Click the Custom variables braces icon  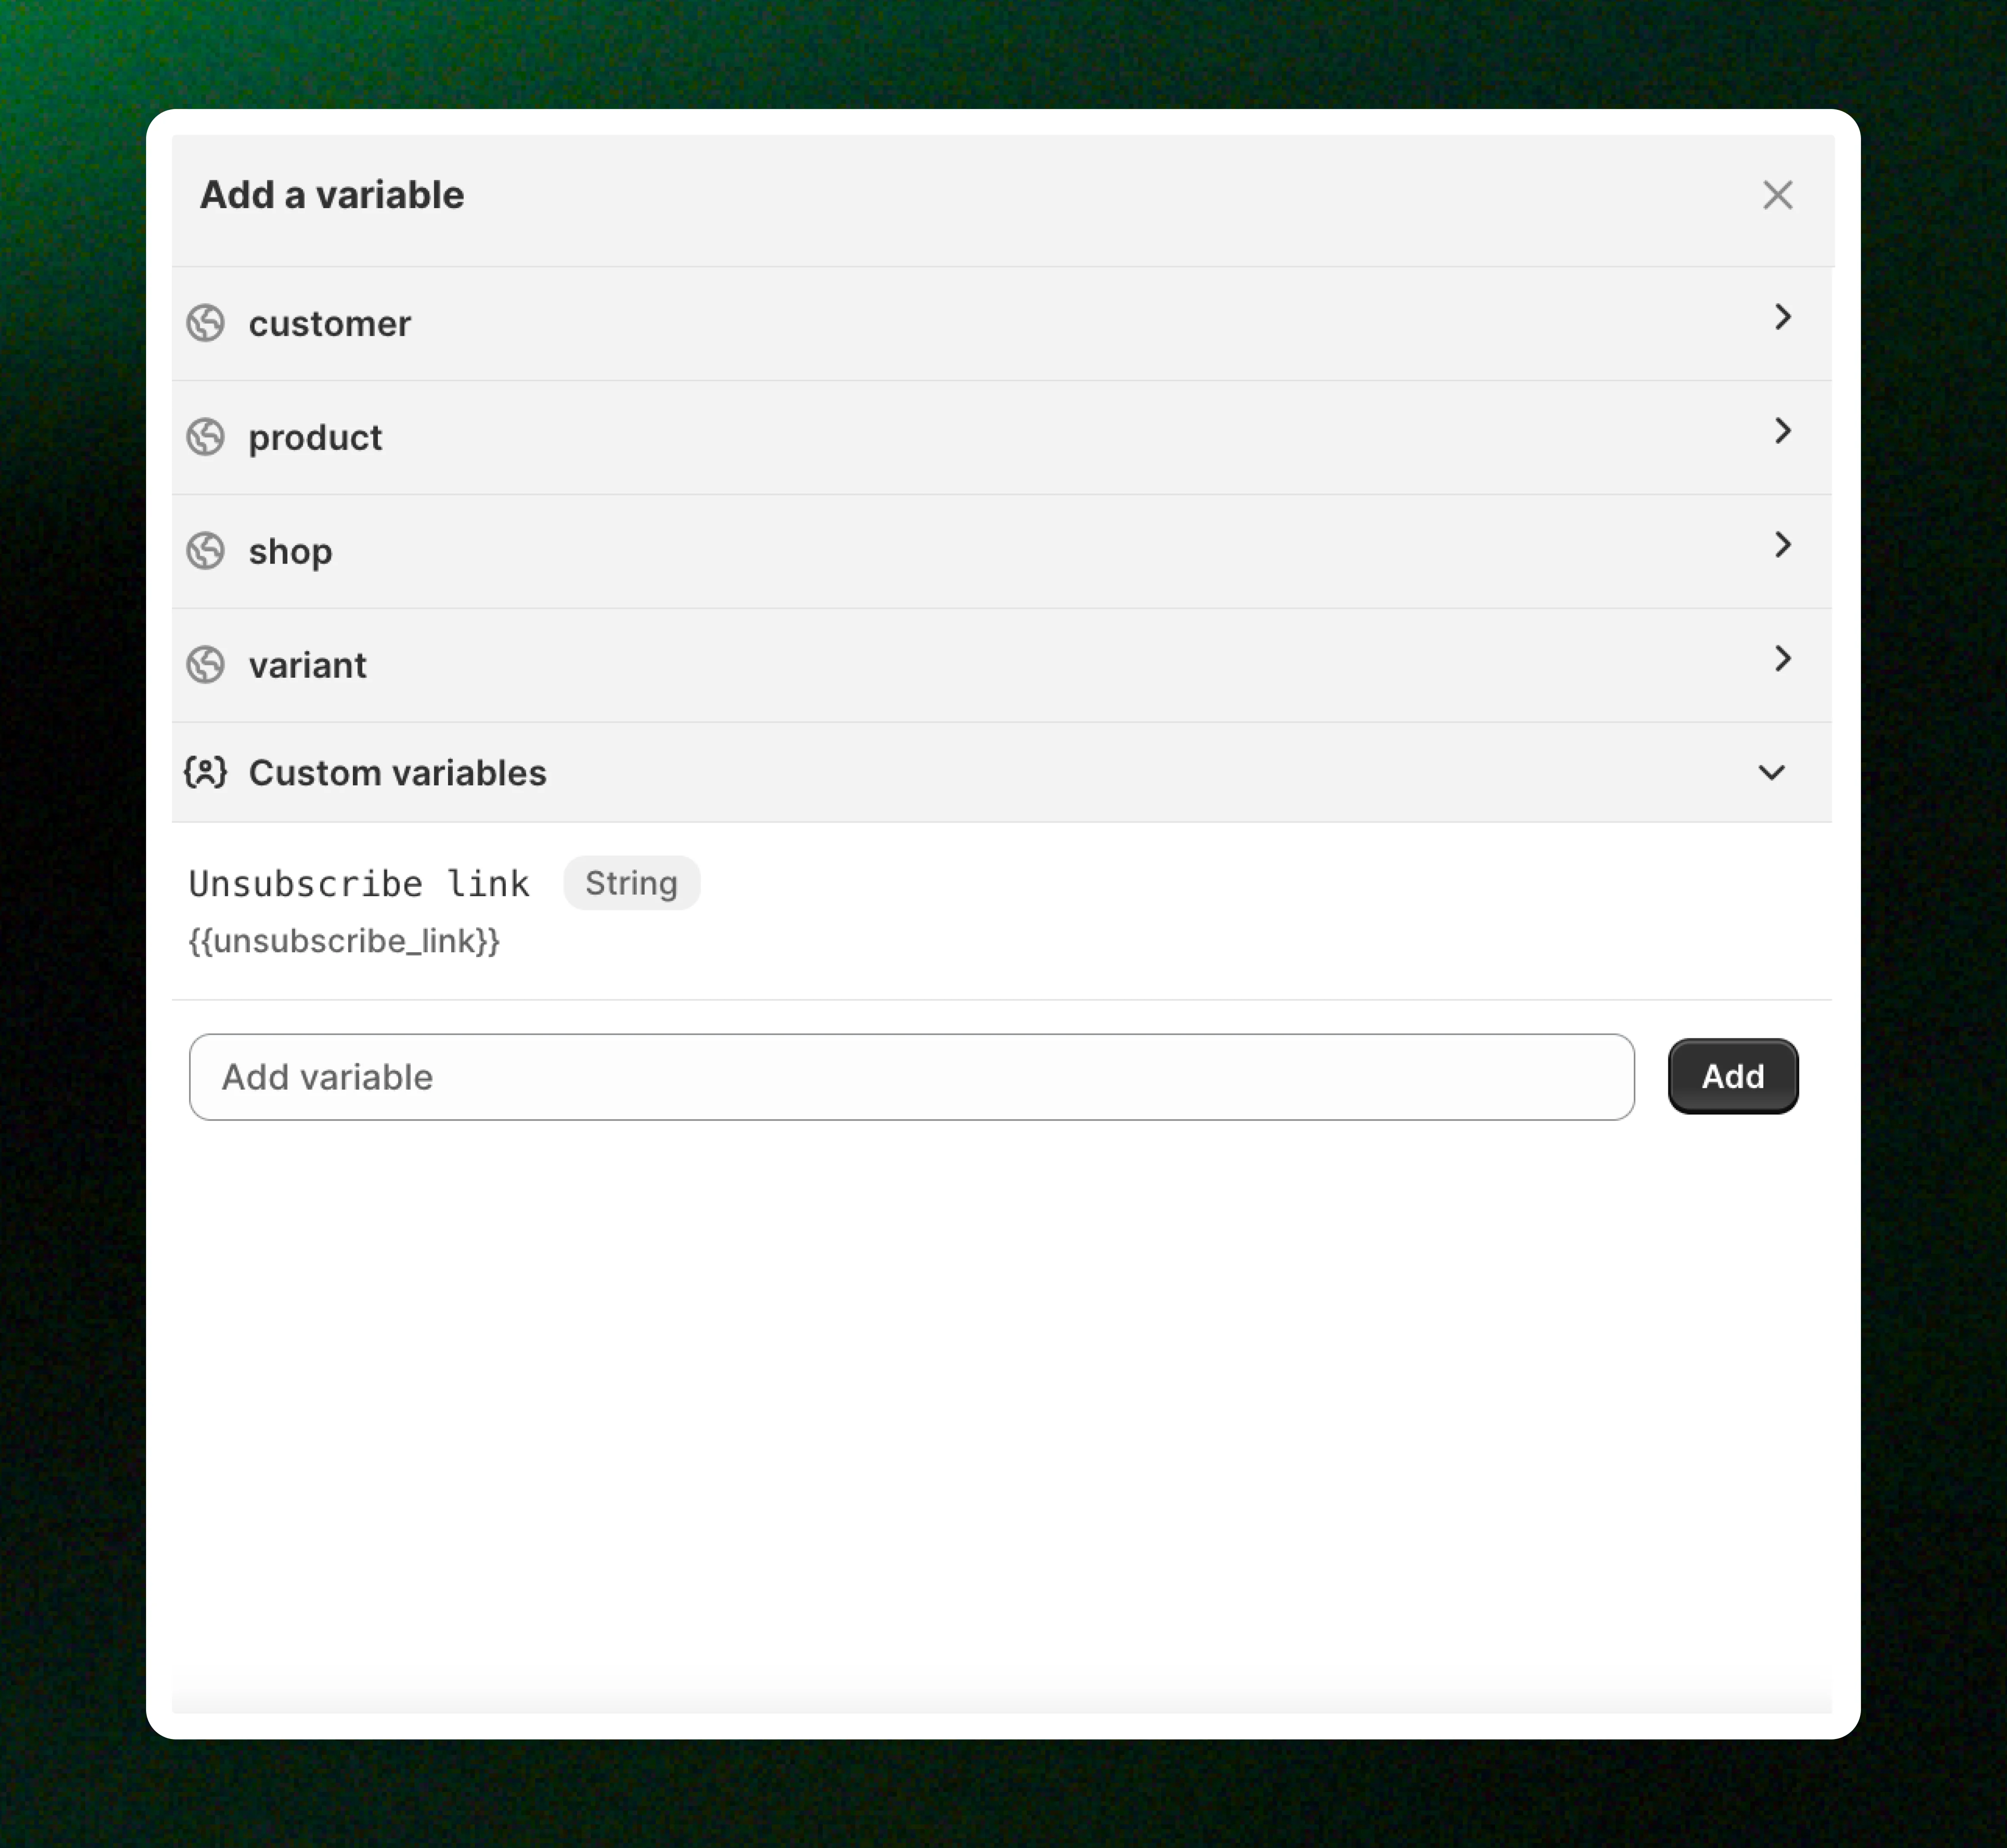pos(206,772)
